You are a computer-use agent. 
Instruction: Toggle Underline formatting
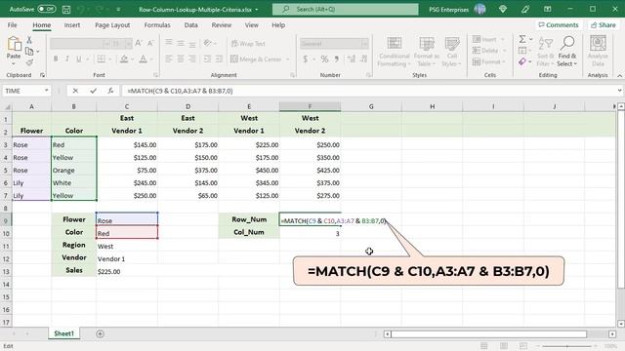(x=78, y=58)
